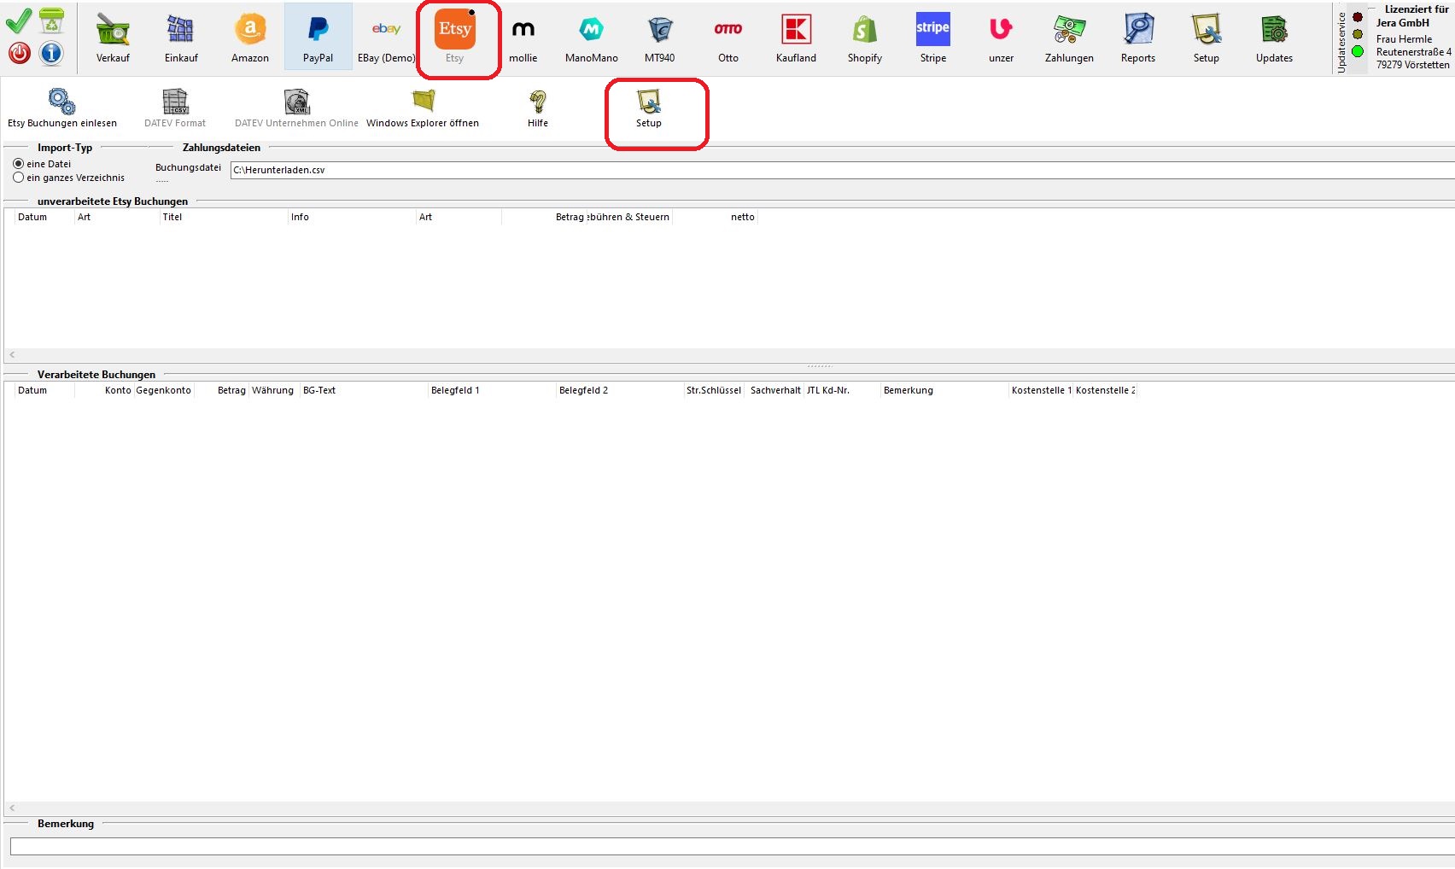1455x869 pixels.
Task: Click the Updates button
Action: pos(1274,38)
